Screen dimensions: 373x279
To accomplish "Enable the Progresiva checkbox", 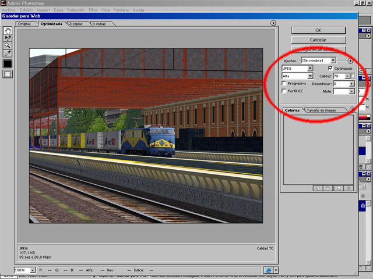I will pyautogui.click(x=284, y=84).
